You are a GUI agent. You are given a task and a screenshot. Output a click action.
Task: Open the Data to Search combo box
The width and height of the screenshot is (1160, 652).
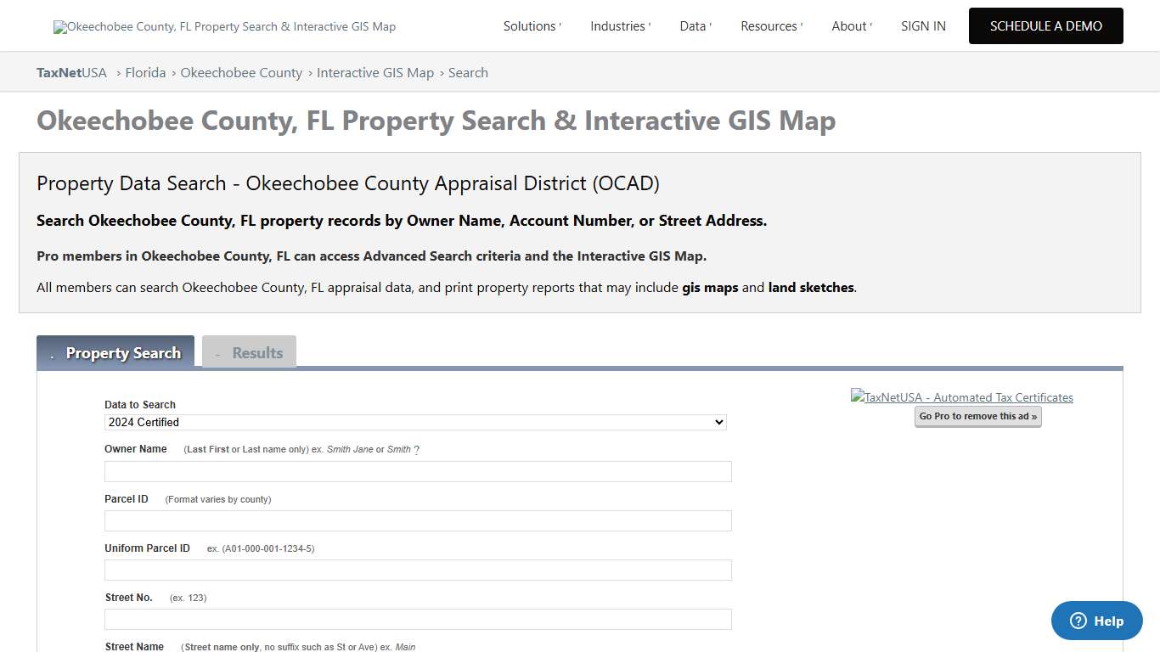(x=414, y=422)
